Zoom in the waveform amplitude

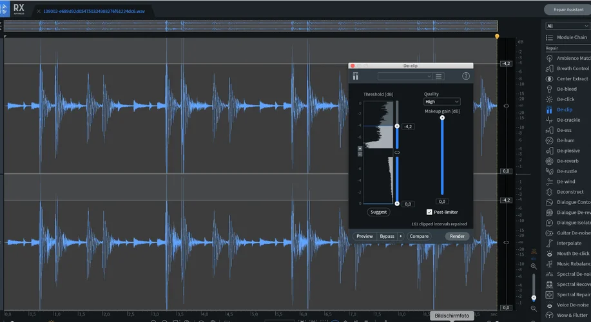pyautogui.click(x=534, y=266)
